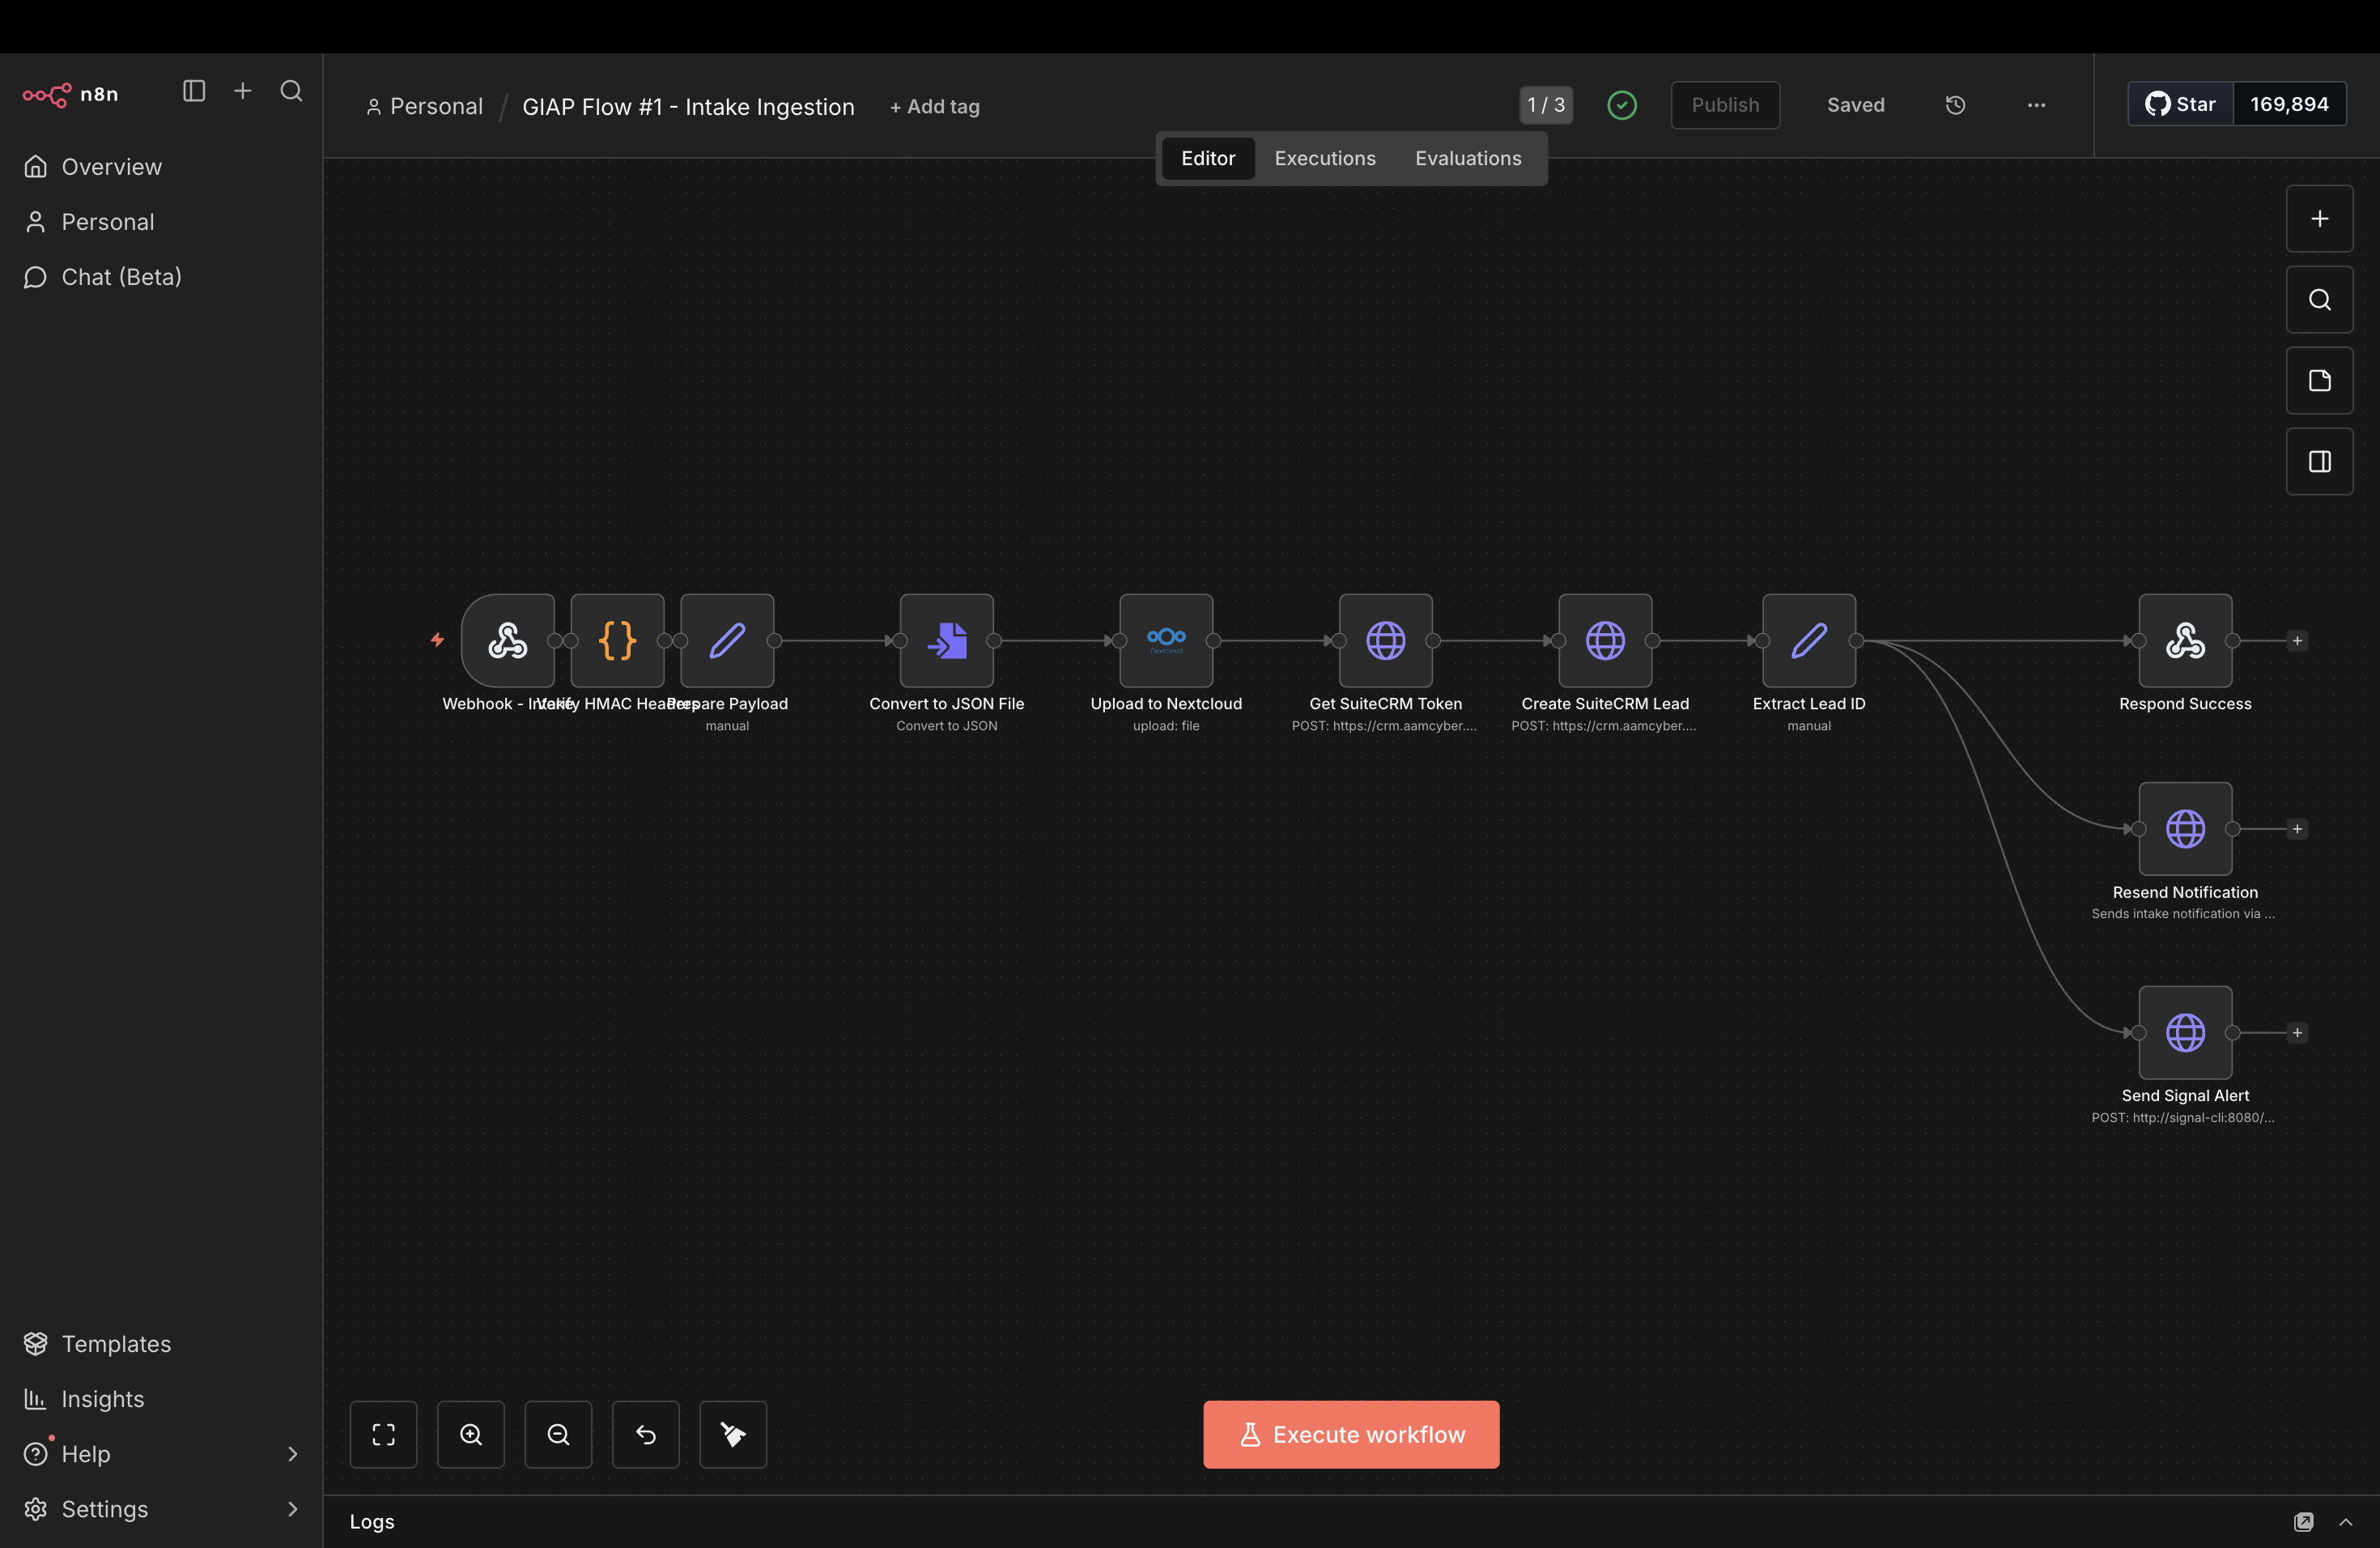
Task: Tidy up the workflow layout
Action: point(732,1434)
